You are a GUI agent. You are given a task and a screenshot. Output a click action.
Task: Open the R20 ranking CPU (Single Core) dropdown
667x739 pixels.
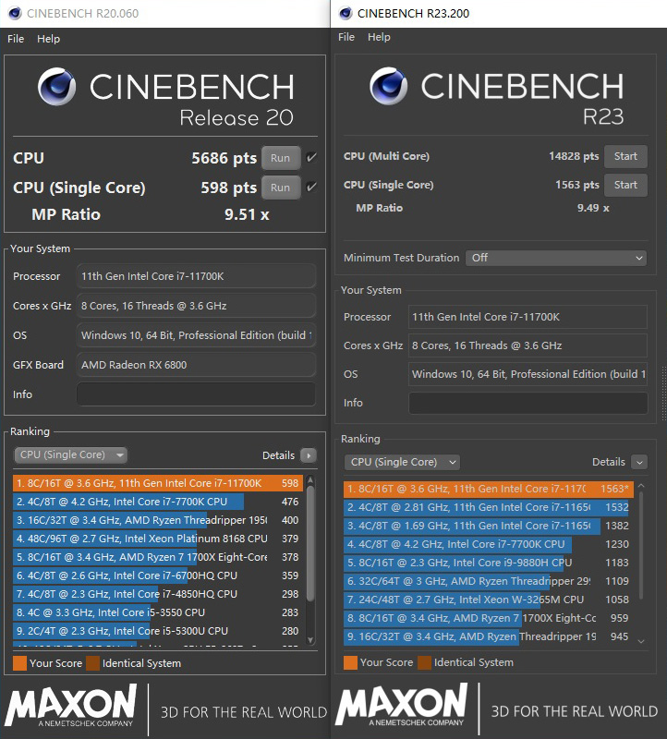click(71, 454)
